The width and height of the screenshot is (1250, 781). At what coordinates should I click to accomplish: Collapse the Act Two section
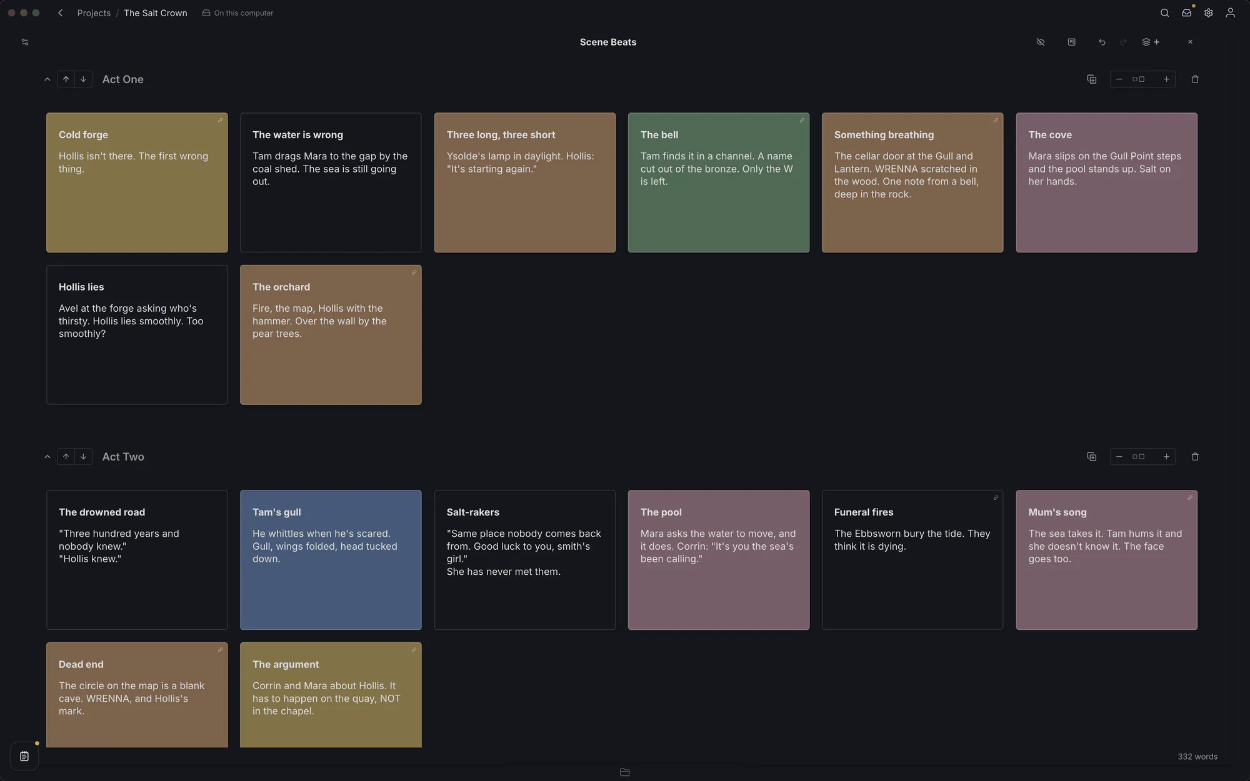click(47, 457)
